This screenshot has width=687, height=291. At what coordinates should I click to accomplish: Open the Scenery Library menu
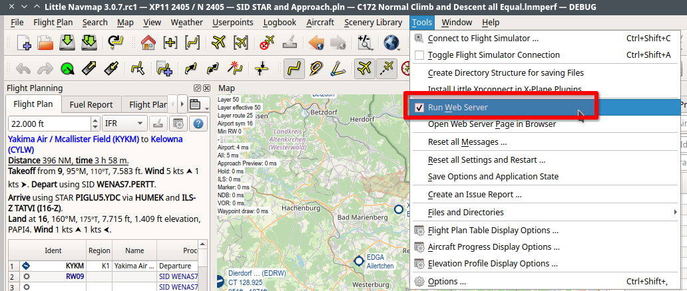coord(373,23)
